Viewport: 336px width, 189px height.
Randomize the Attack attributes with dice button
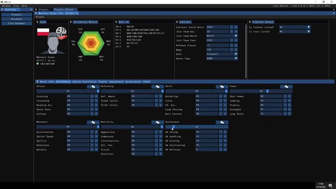point(93,87)
